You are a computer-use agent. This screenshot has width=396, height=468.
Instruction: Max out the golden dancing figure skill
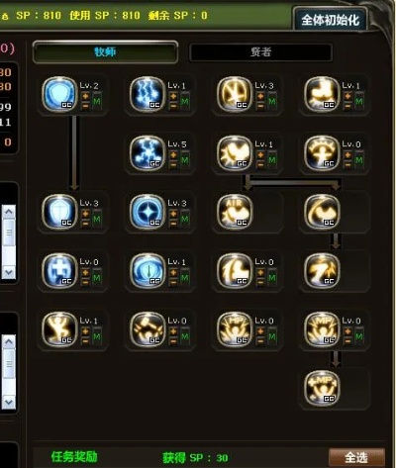[97, 336]
